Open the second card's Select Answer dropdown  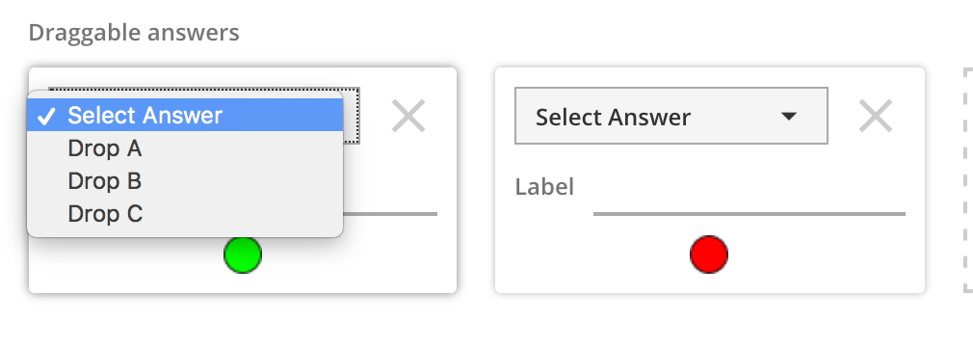[x=671, y=116]
